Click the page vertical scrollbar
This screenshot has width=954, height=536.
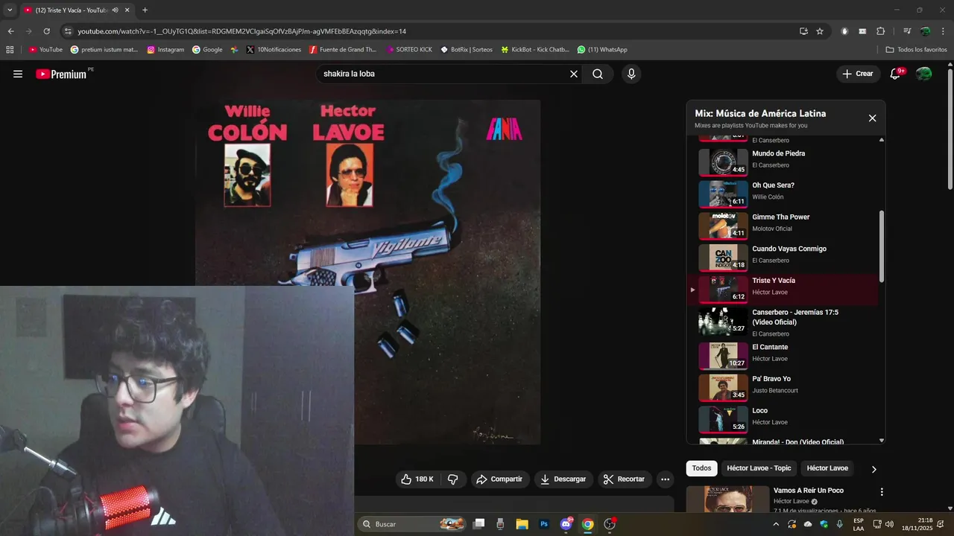point(950,129)
